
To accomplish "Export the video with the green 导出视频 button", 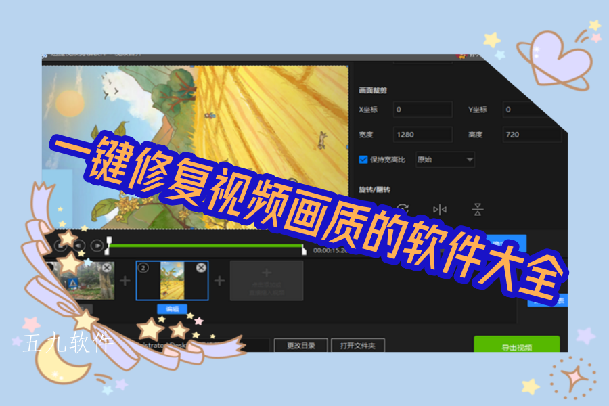I will coord(518,345).
